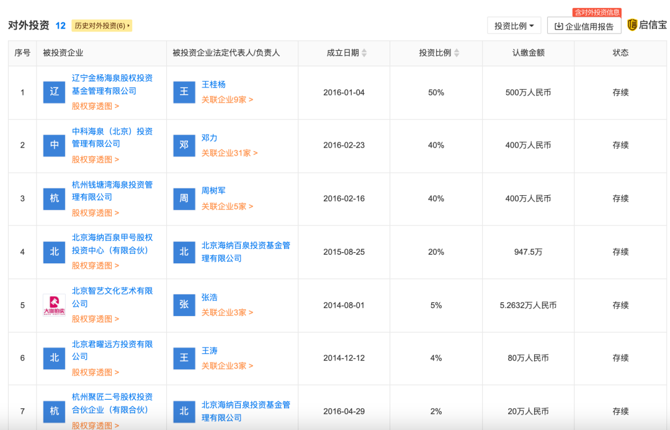Download 企业信用报告

(x=584, y=26)
